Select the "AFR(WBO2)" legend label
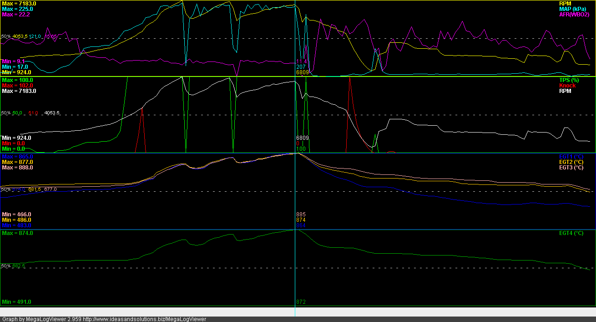Image resolution: width=596 pixels, height=322 pixels. coord(574,15)
